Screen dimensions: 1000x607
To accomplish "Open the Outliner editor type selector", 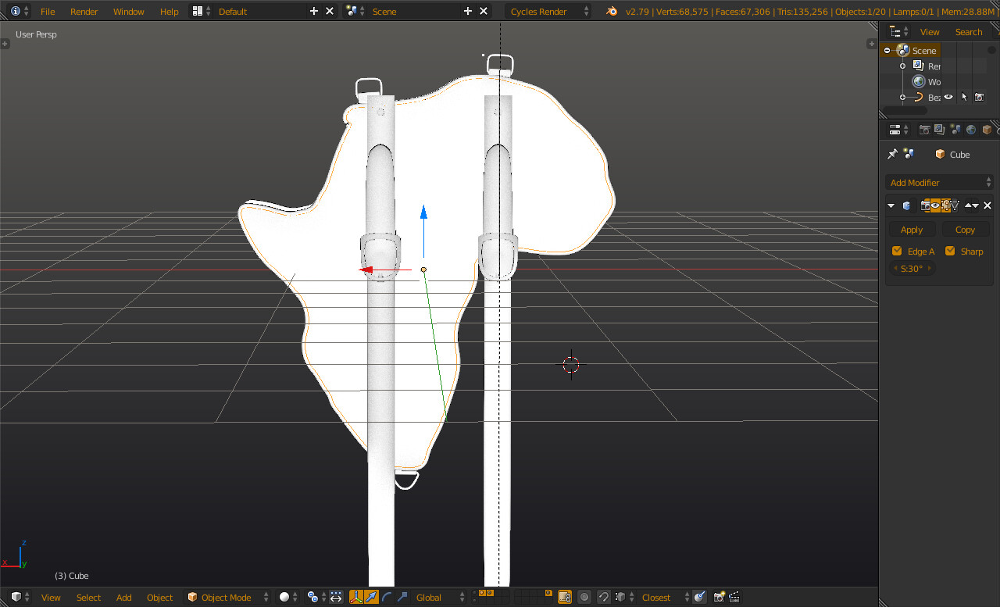I will (x=899, y=31).
